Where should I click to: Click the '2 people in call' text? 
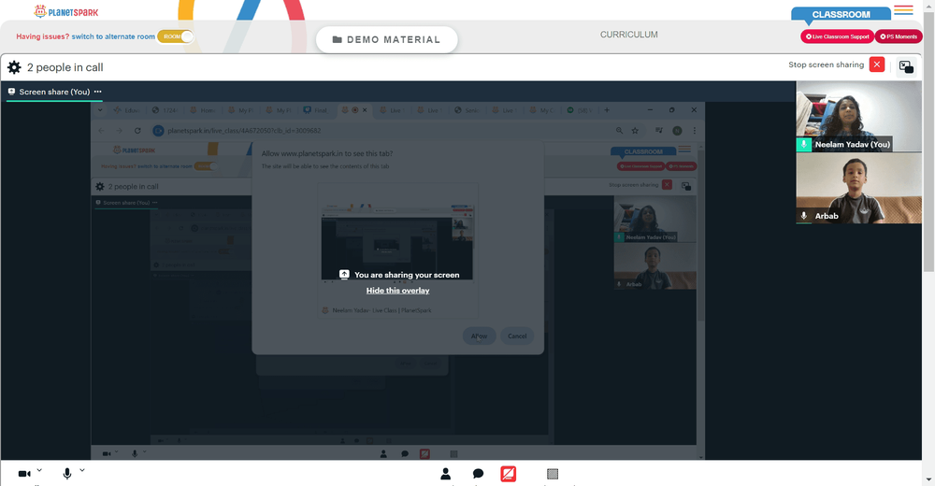65,67
